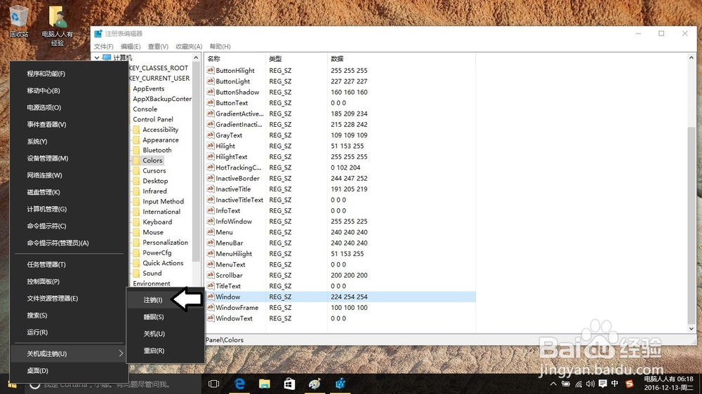Screen dimensions: 702x394
Task: Click the ButtonHilight value icon
Action: pyautogui.click(x=211, y=70)
